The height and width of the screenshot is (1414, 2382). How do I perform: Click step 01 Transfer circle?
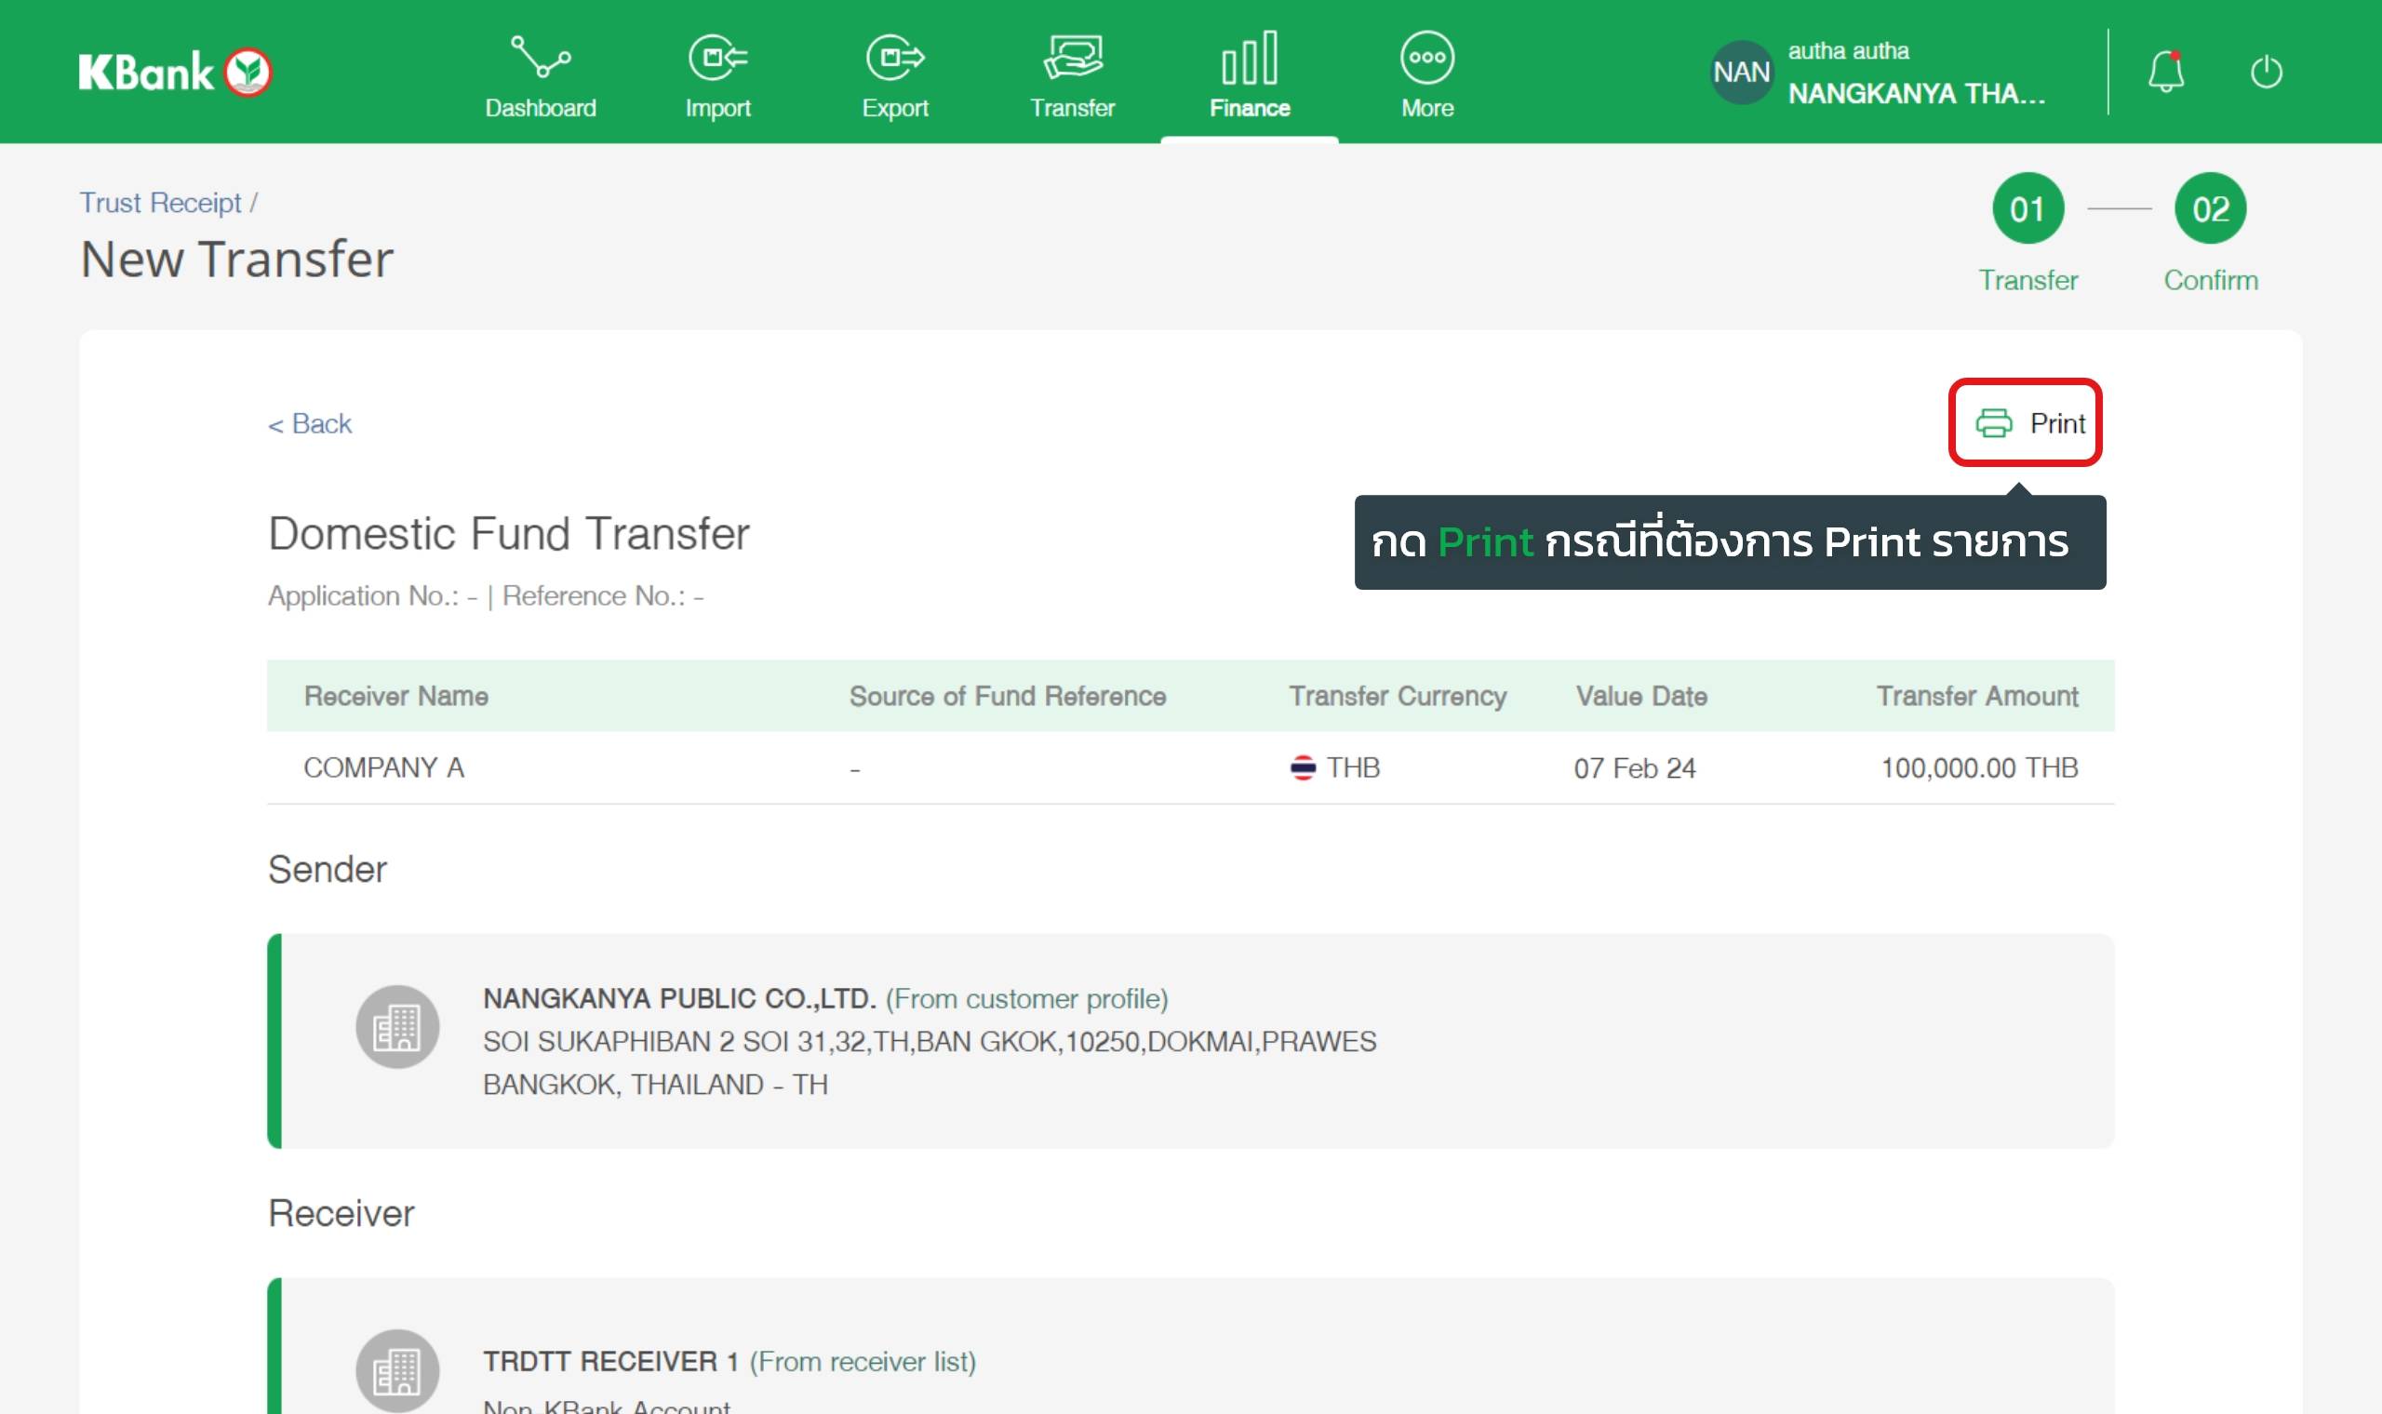coord(2027,208)
